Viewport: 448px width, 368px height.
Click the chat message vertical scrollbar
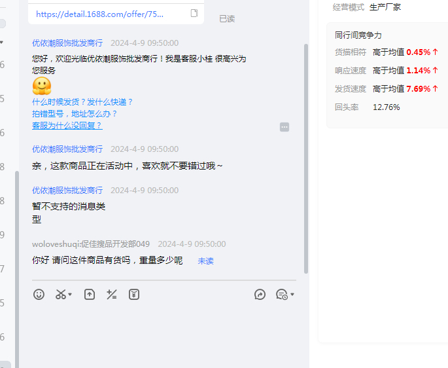click(305, 157)
